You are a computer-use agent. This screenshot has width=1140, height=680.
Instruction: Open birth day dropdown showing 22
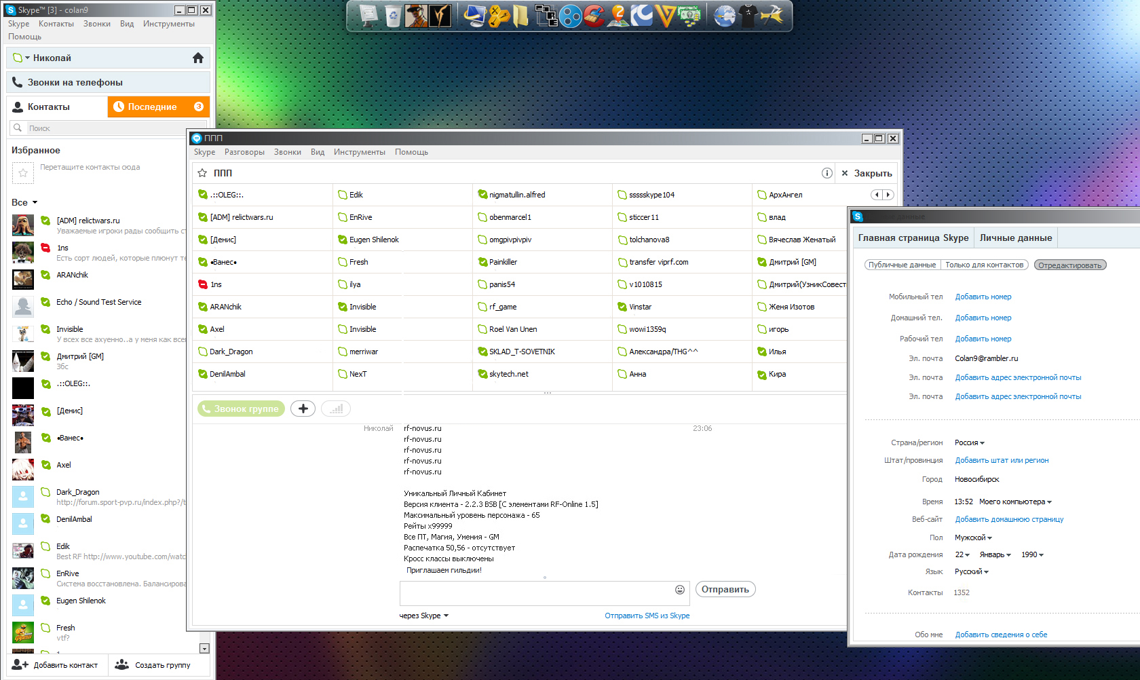click(962, 554)
